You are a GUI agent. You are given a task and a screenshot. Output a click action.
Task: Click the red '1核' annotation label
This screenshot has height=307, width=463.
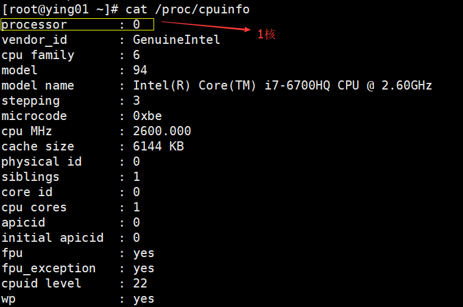pos(266,34)
